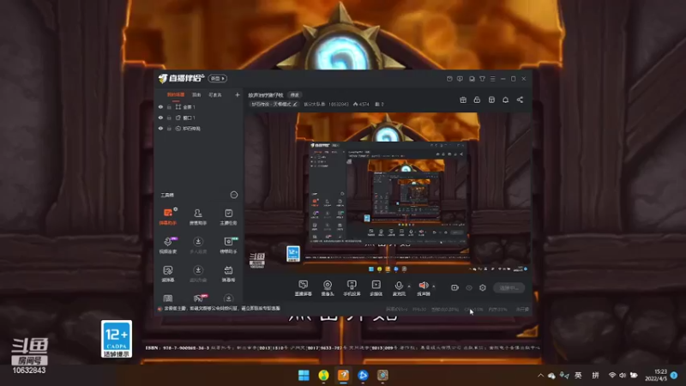Select the 窗口 1 source row
Image resolution: width=686 pixels, height=386 pixels.
(x=199, y=118)
